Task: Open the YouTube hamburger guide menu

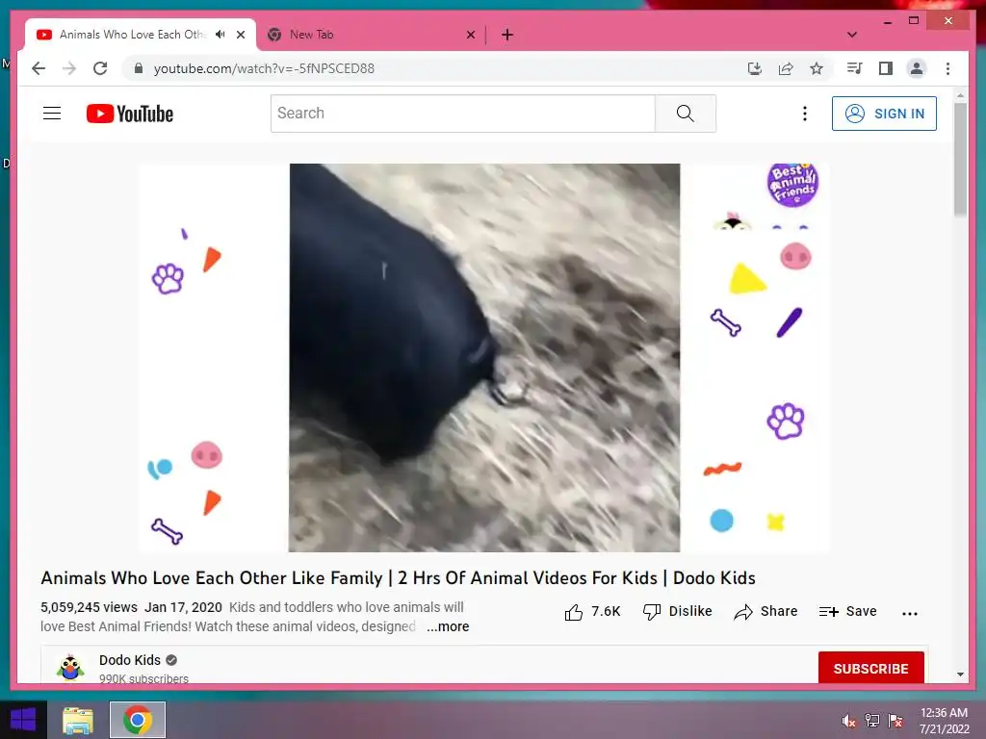Action: (x=52, y=114)
